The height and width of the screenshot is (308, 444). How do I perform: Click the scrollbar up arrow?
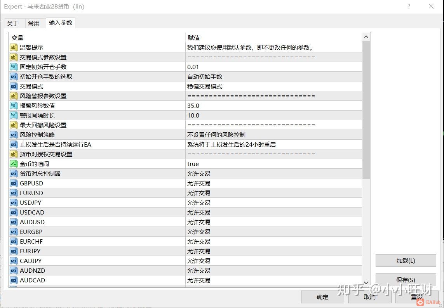(366, 37)
